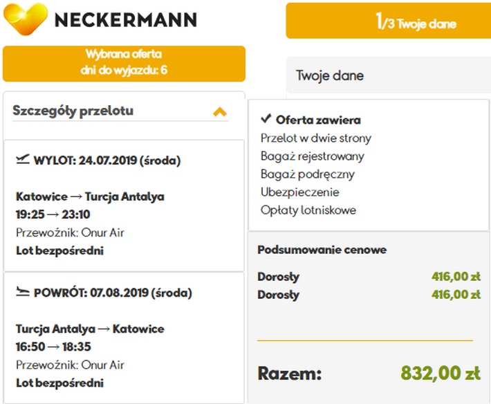The height and width of the screenshot is (404, 491).
Task: Click the Ubezpieczenie offer item
Action: click(x=299, y=192)
